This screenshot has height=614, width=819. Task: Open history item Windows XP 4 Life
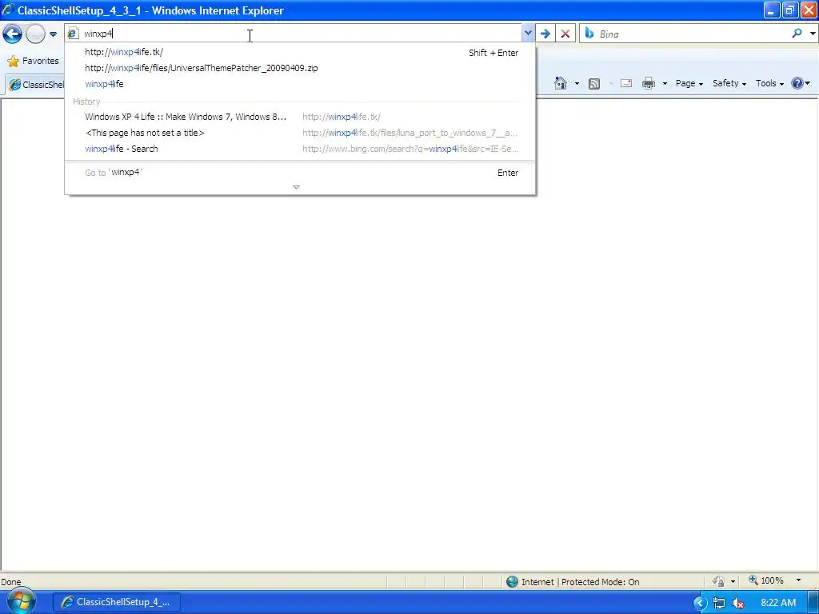(x=301, y=117)
